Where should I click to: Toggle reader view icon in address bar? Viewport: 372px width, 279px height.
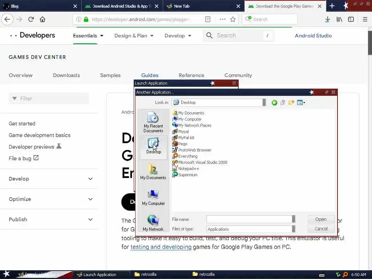[207, 19]
